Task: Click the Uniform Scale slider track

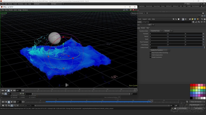Action: point(181,47)
